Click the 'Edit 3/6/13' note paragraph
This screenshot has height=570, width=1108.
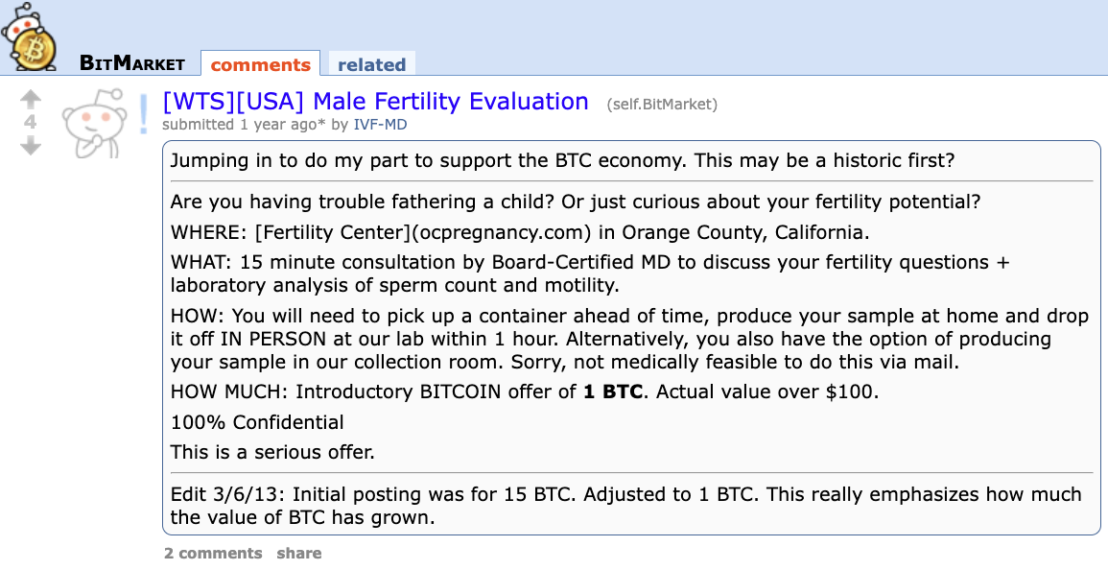click(x=625, y=506)
